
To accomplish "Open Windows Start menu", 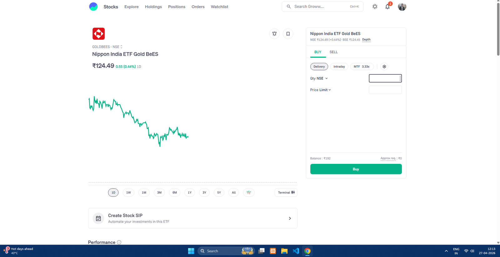I will pyautogui.click(x=191, y=251).
